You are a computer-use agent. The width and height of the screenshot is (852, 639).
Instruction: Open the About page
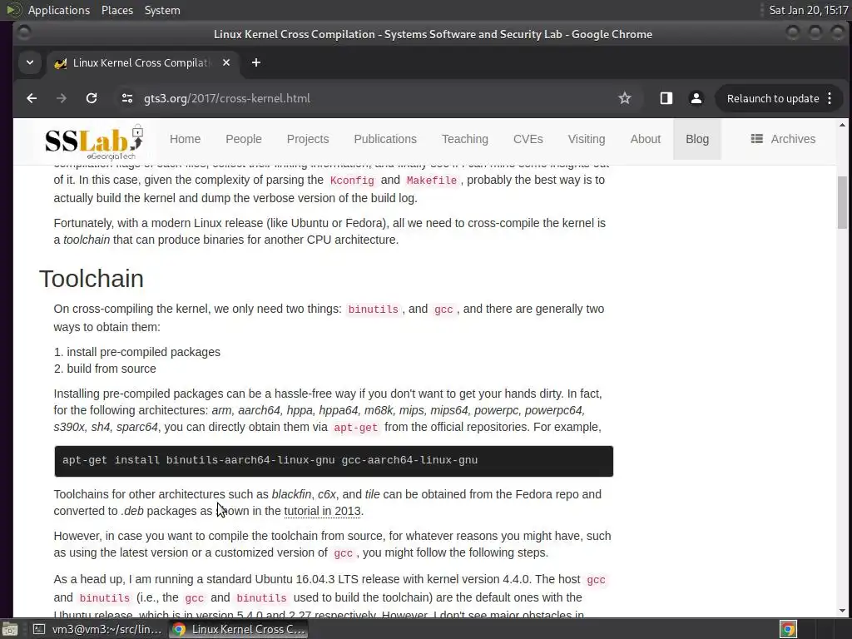[x=645, y=139]
